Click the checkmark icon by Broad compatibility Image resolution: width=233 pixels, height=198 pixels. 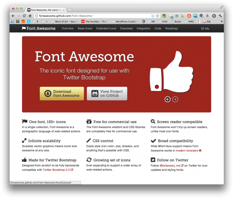[153, 141]
